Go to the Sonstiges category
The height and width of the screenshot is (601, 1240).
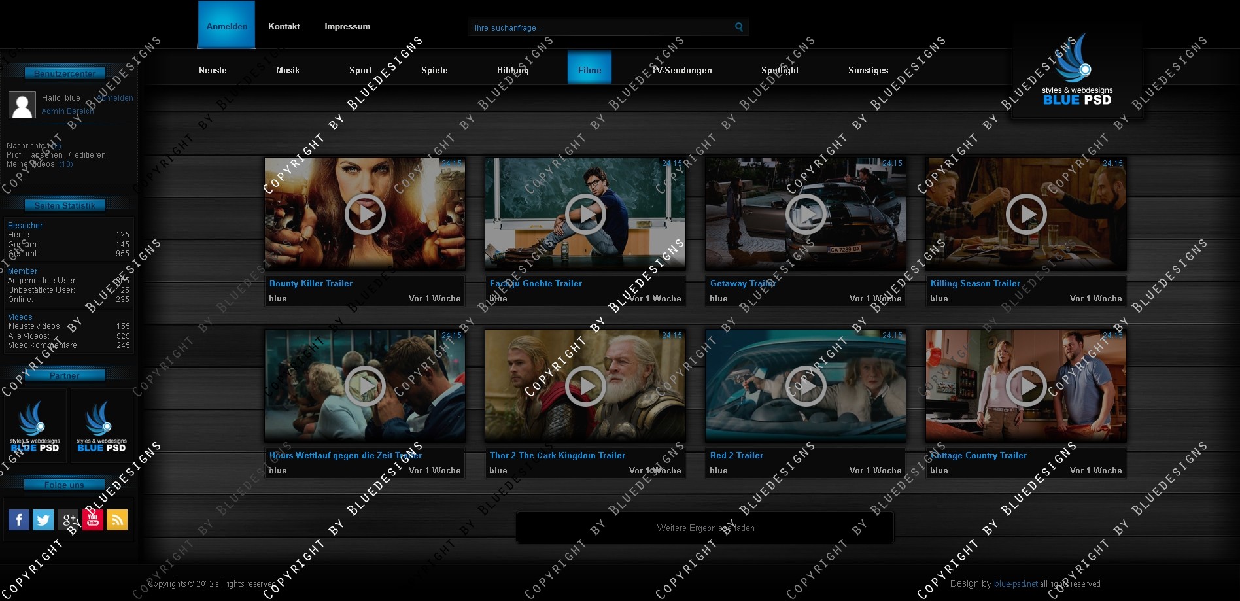click(x=868, y=70)
